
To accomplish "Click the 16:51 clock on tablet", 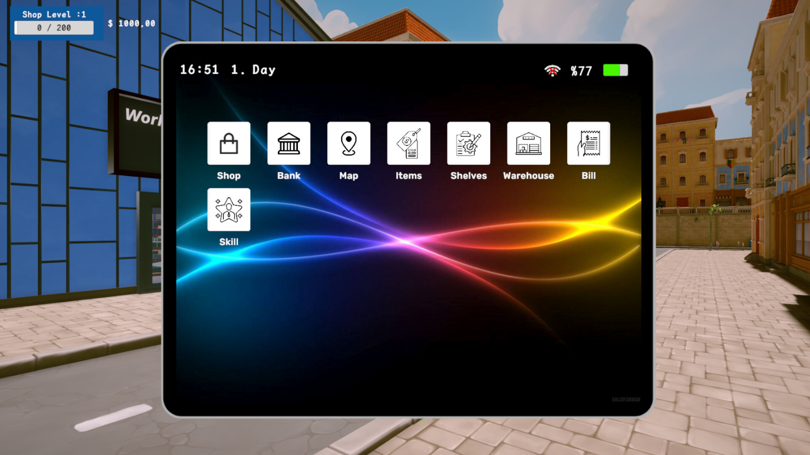I will [x=199, y=70].
